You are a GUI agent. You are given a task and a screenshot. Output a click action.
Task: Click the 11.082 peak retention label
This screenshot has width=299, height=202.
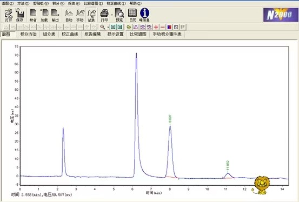pos(228,165)
